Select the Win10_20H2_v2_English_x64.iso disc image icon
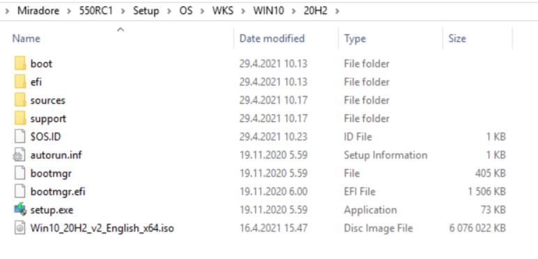538x259 pixels. [x=20, y=228]
